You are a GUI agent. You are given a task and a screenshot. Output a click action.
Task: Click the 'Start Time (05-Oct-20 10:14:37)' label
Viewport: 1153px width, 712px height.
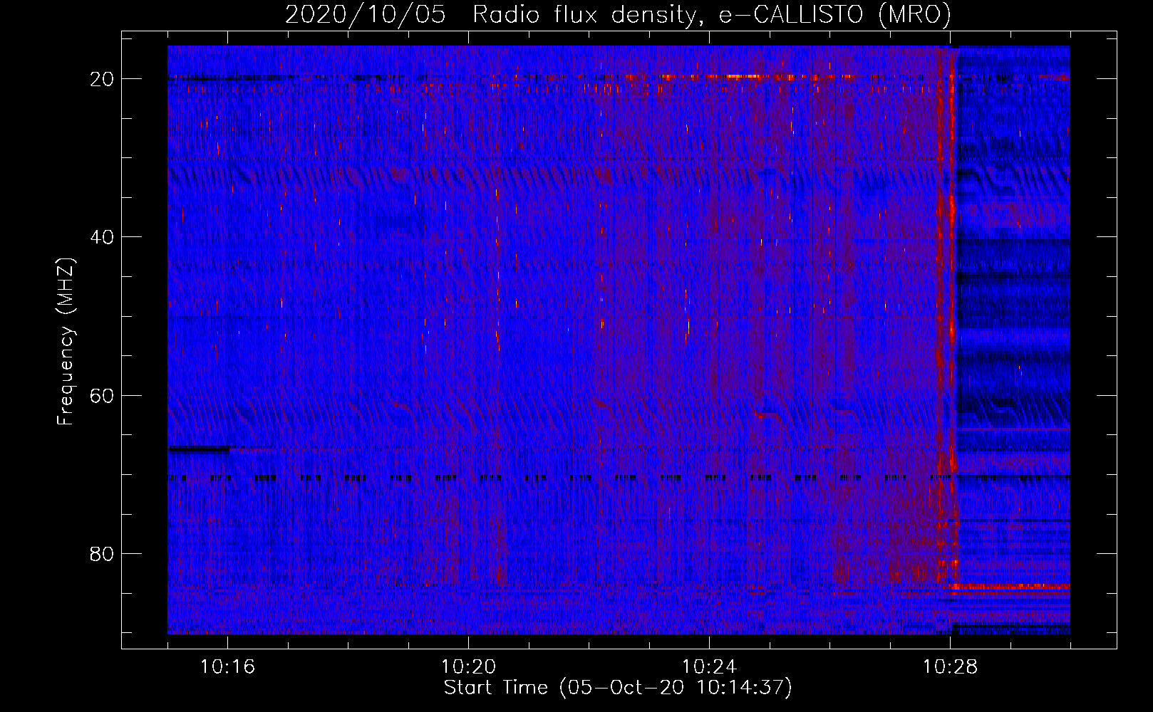[x=618, y=688]
